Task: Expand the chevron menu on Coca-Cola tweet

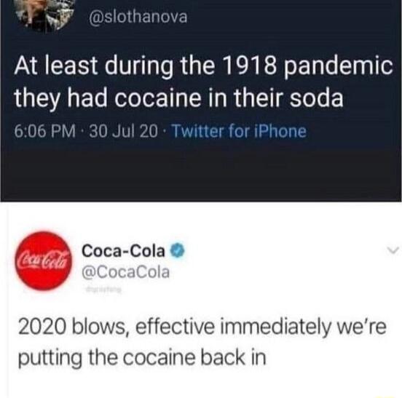Action: 393,250
